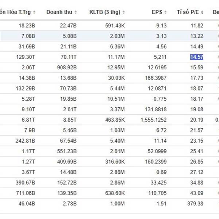Click the EPS column header text
219x219 pixels.
157,12
